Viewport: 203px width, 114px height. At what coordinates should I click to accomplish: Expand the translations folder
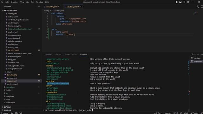point(10,103)
